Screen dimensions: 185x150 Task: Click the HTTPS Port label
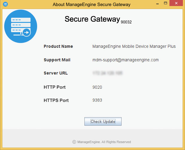click(56, 100)
